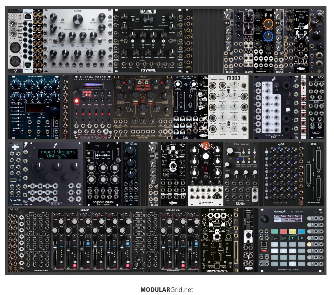Toggle the xcelon channel 6 XFADE button
The image size is (334, 295).
pyautogui.click(x=128, y=244)
